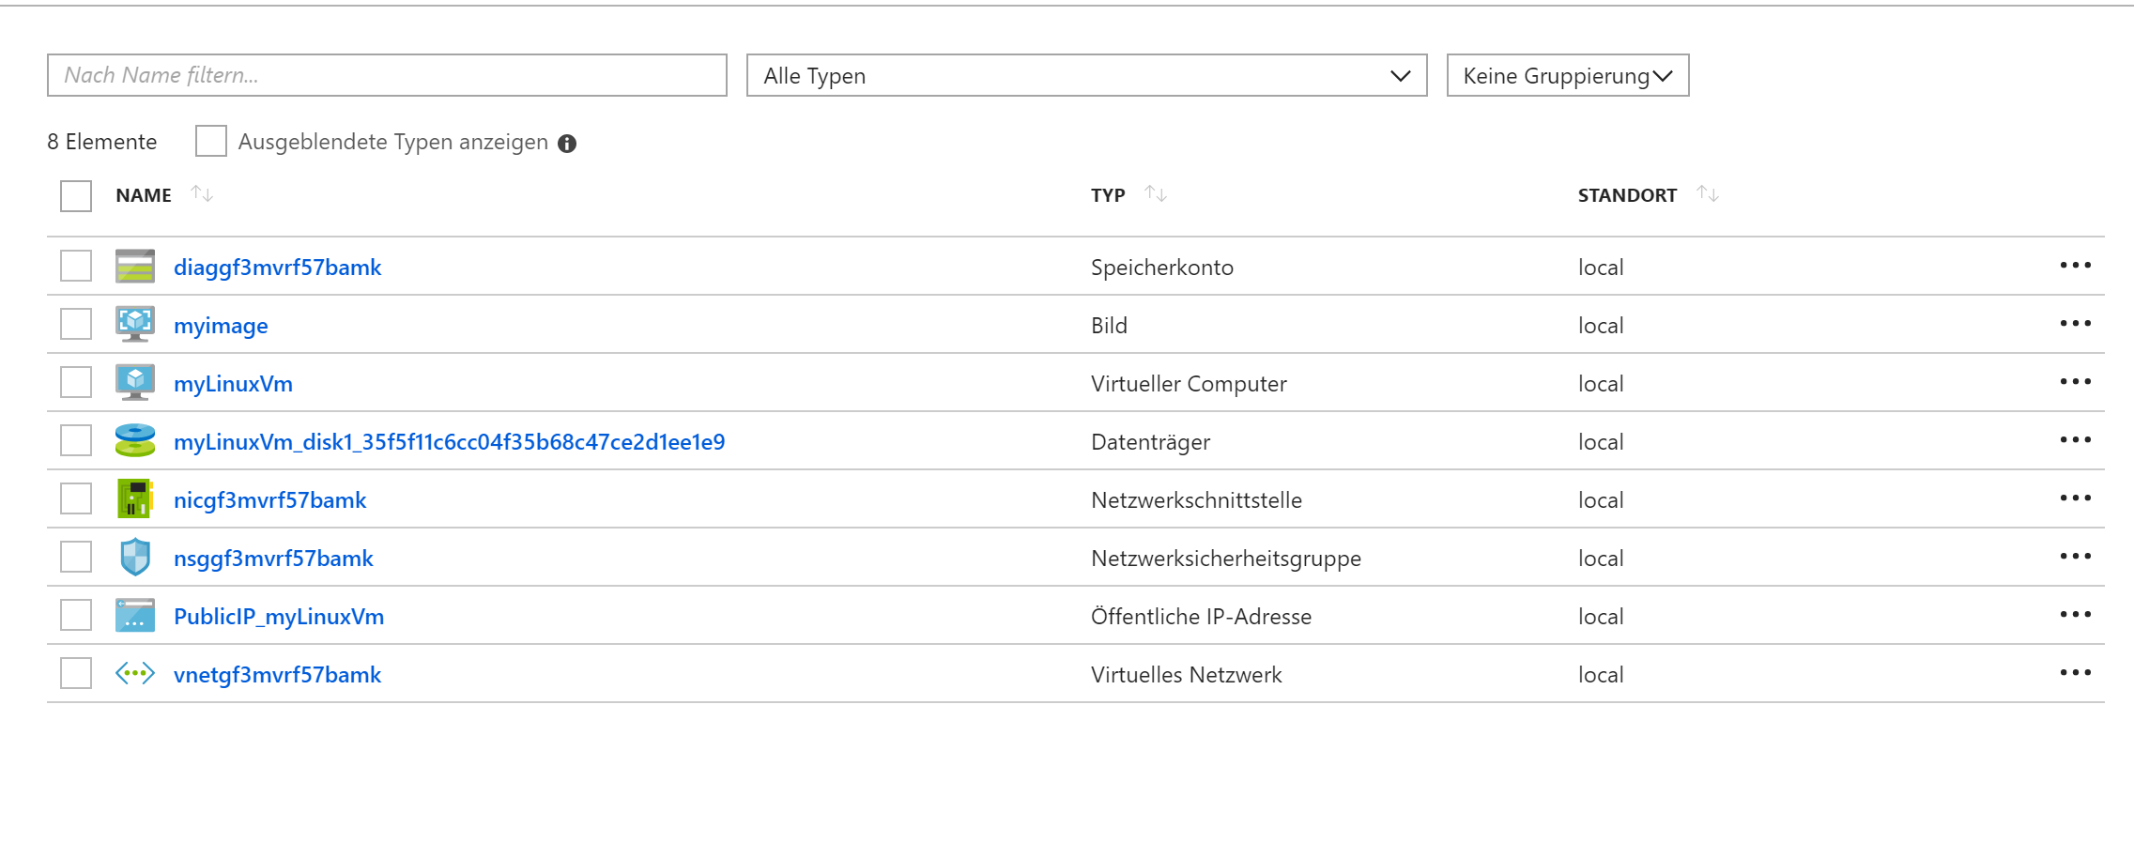2134x858 pixels.
Task: Open nsggf3mvrf57bamk security group link
Action: pyautogui.click(x=273, y=559)
